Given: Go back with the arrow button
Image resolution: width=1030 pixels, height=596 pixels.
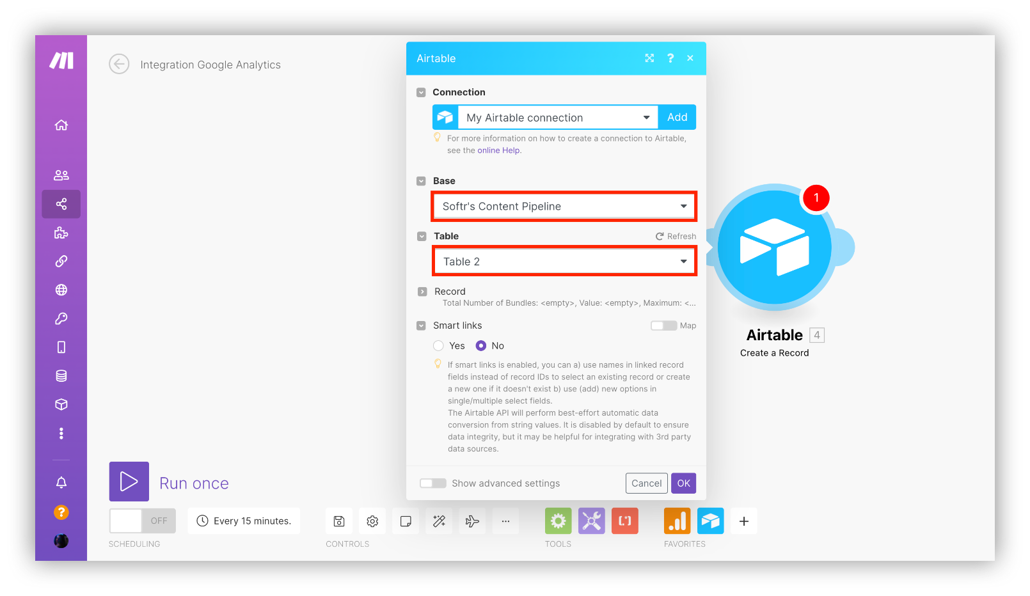Looking at the screenshot, I should click(119, 64).
